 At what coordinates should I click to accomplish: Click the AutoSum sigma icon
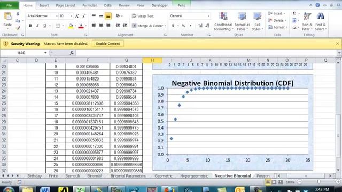[294, 13]
